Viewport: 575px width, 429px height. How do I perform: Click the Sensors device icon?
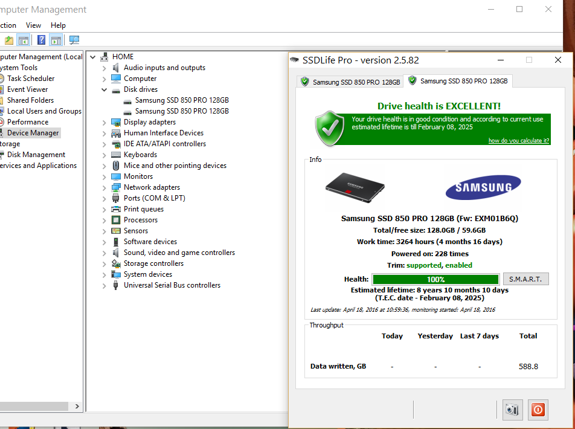point(116,231)
